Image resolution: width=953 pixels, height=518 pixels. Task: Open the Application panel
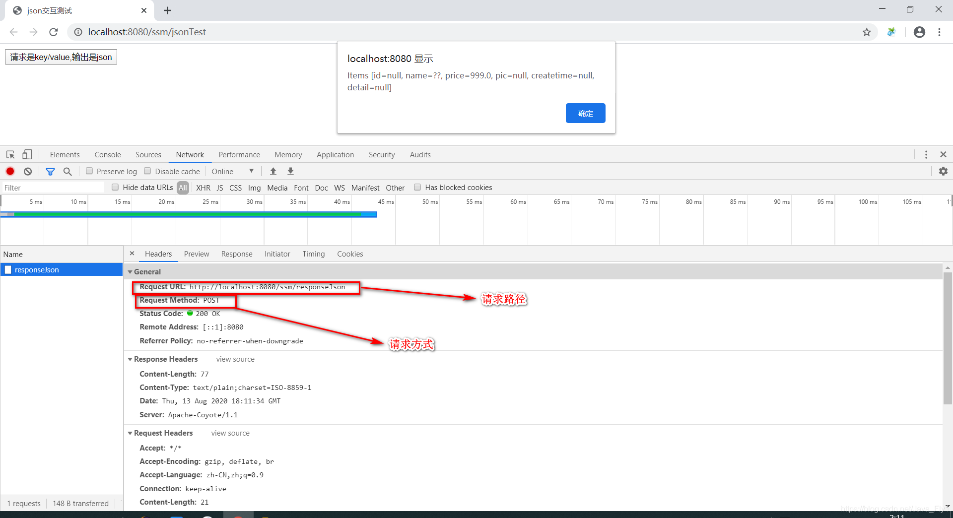pyautogui.click(x=336, y=155)
